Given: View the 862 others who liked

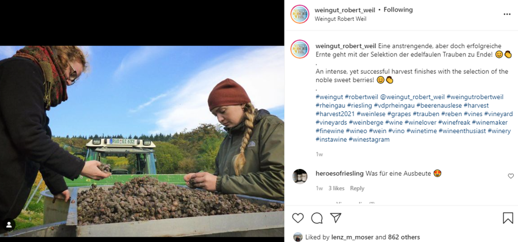Looking at the screenshot, I should (404, 237).
